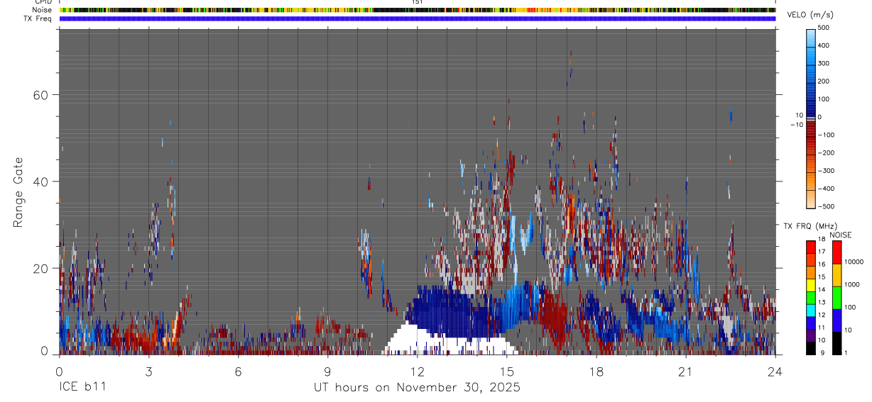Click the 'CPID' row label
The image size is (872, 402).
43,2
